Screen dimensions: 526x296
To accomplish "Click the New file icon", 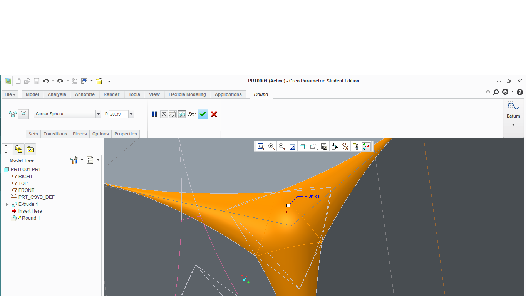I will [x=18, y=81].
